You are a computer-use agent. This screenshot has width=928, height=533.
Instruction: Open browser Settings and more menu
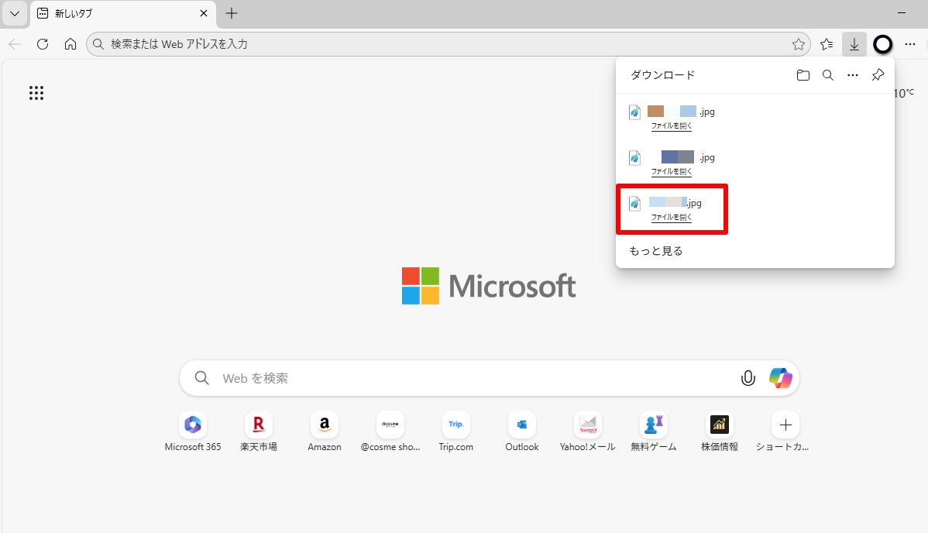coord(910,44)
